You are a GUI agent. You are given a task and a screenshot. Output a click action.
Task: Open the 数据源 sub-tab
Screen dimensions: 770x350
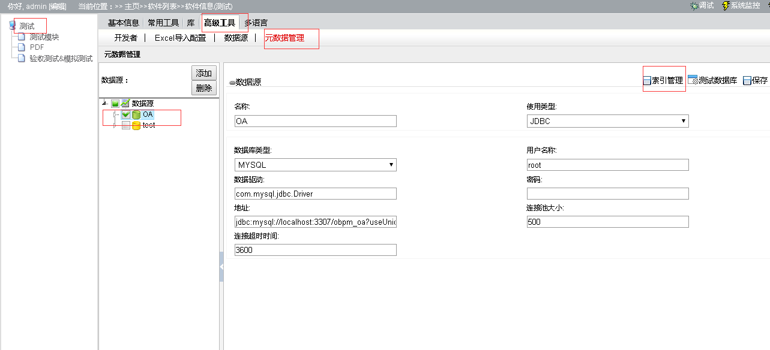(236, 38)
